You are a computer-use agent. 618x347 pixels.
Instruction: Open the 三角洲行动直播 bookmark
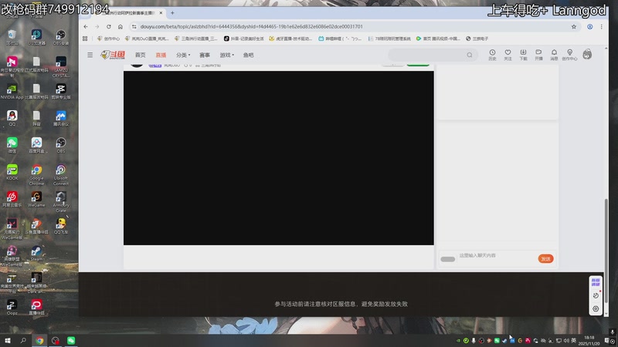point(196,39)
